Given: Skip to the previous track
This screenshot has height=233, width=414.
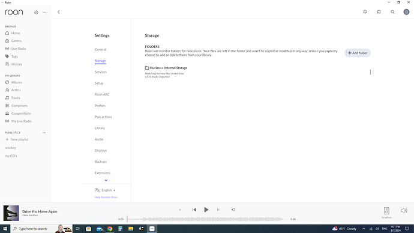Looking at the screenshot, I should (x=194, y=210).
